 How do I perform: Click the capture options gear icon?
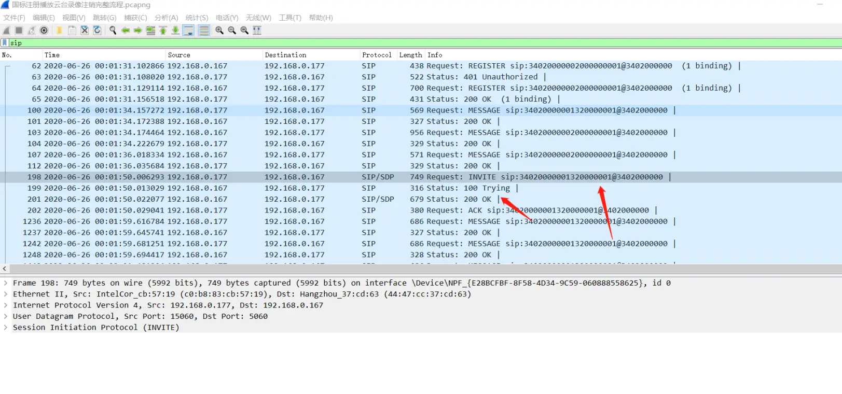(x=44, y=31)
